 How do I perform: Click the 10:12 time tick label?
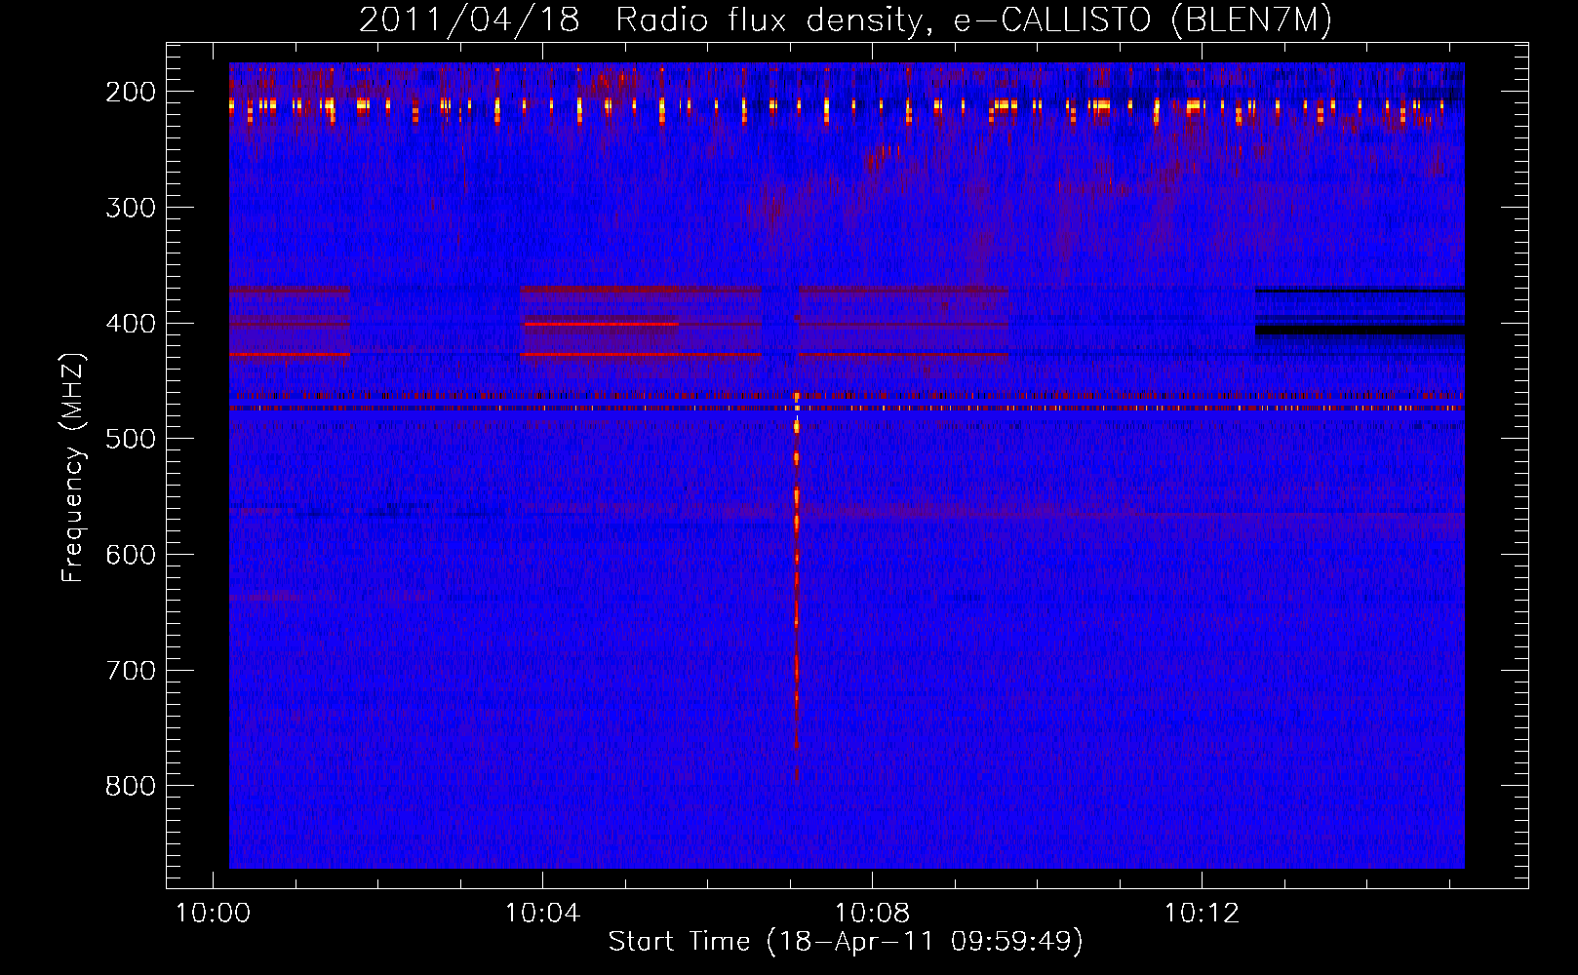1202,914
